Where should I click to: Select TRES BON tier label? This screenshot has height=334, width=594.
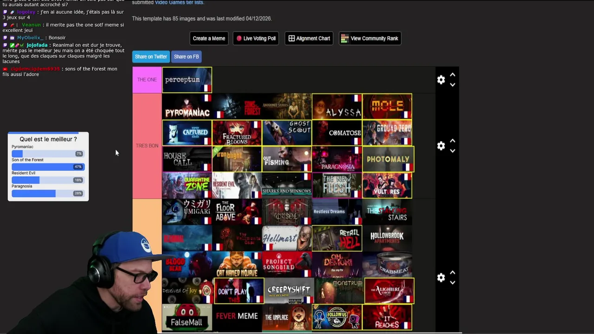(147, 146)
